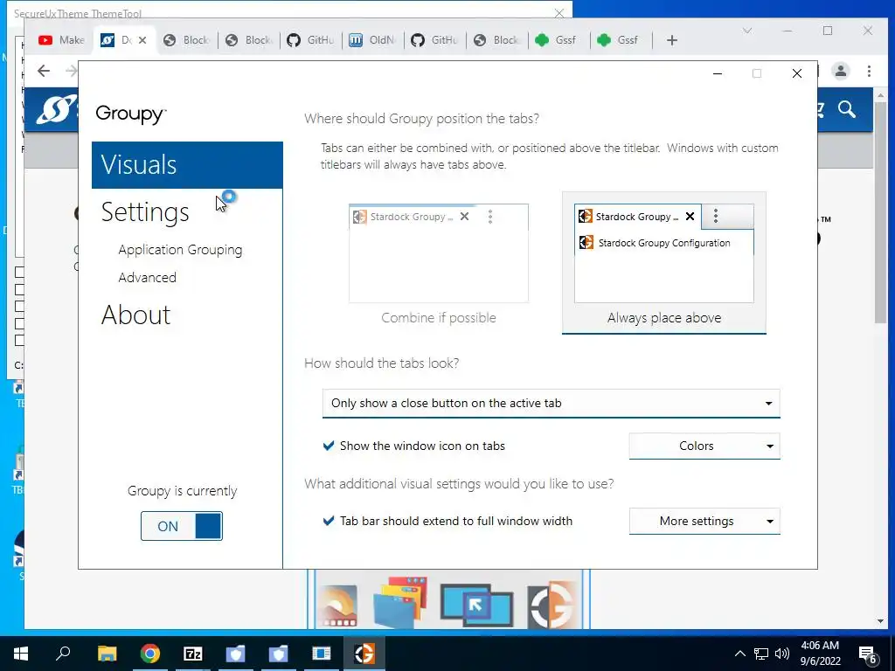Click the Fences windows icon on the webpage
Image resolution: width=895 pixels, height=671 pixels.
pyautogui.click(x=400, y=602)
